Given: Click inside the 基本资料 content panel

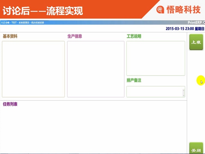Looking at the screenshot, I should (x=33, y=69).
